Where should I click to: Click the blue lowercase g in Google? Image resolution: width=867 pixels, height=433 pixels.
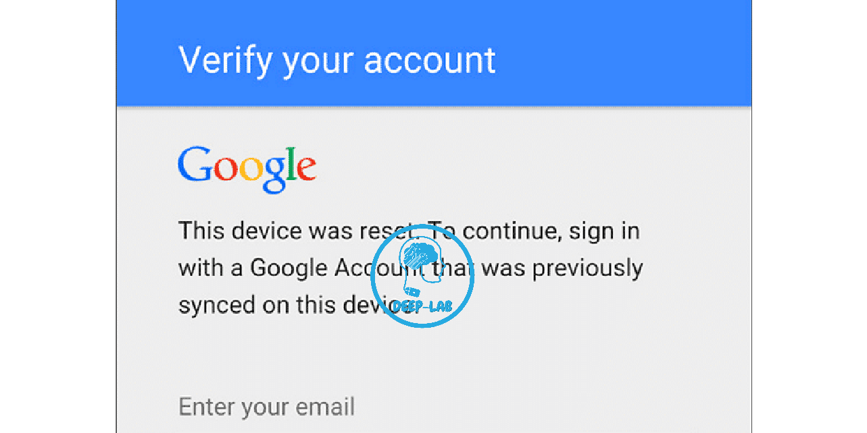point(275,175)
